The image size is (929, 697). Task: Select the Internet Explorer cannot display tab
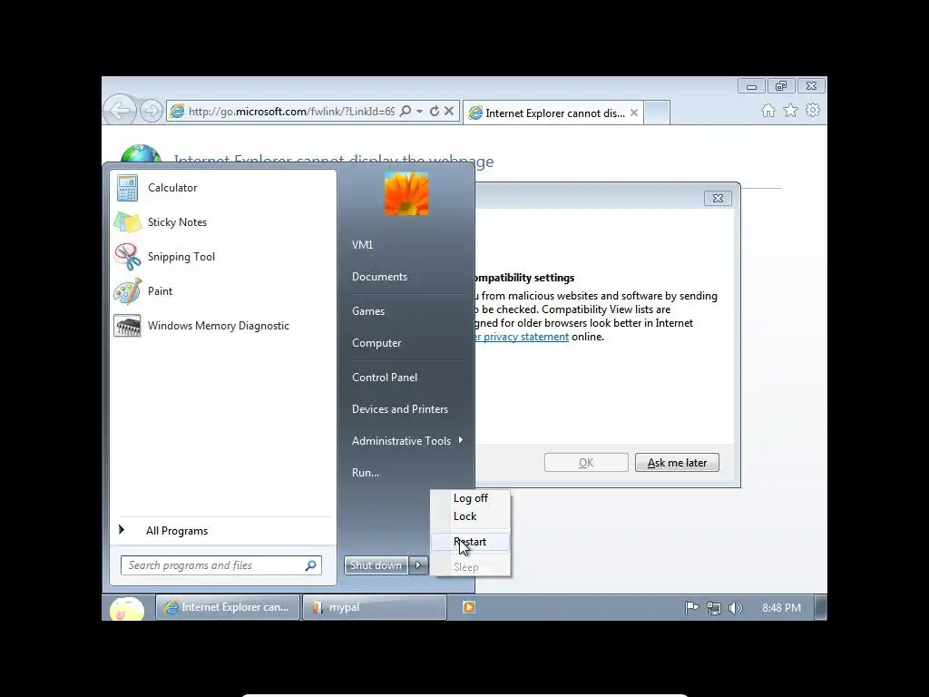pos(553,113)
